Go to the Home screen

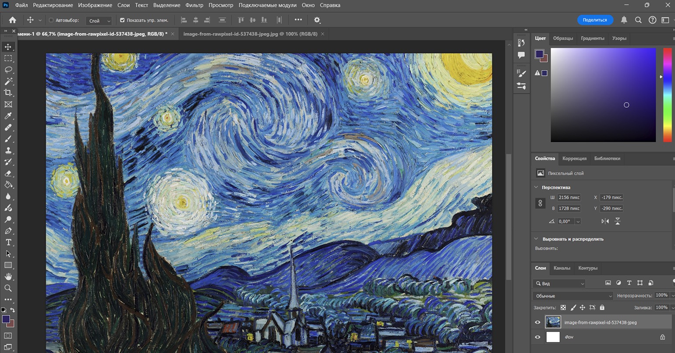[12, 20]
